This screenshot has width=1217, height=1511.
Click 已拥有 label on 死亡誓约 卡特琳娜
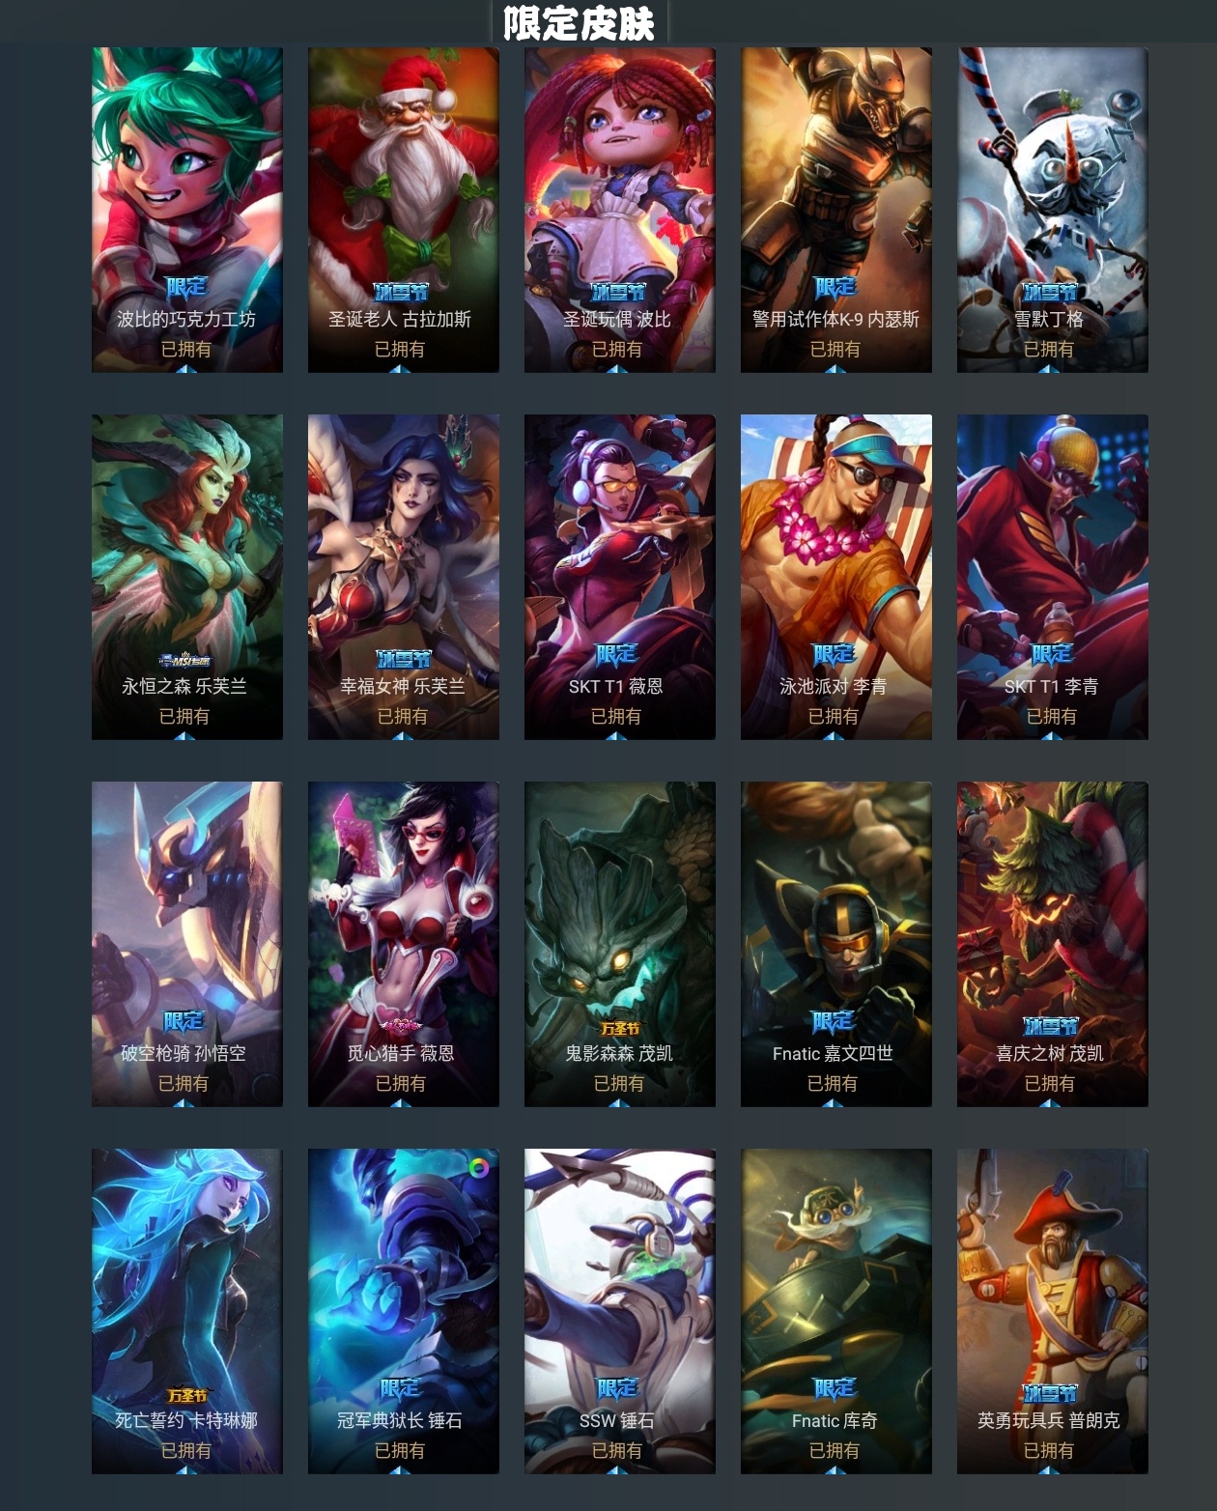coord(186,1450)
